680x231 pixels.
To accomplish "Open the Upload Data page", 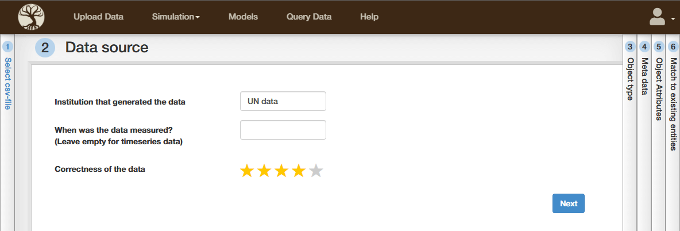I will [x=98, y=17].
